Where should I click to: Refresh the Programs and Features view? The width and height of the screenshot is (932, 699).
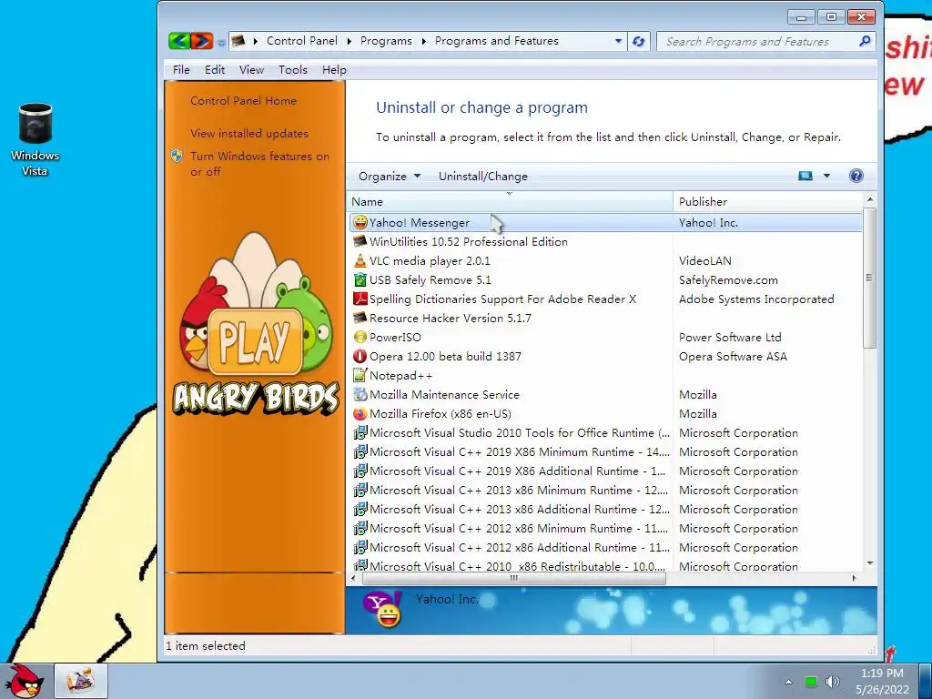point(638,41)
